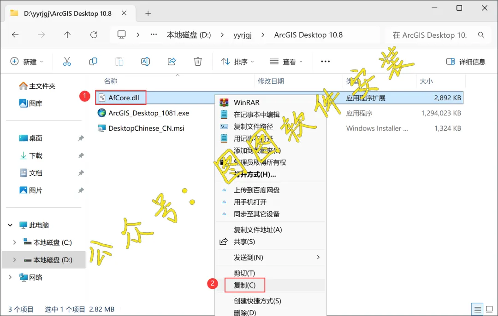This screenshot has height=316, width=498.
Task: Open the 排序 (Sort) dropdown
Action: [x=238, y=62]
